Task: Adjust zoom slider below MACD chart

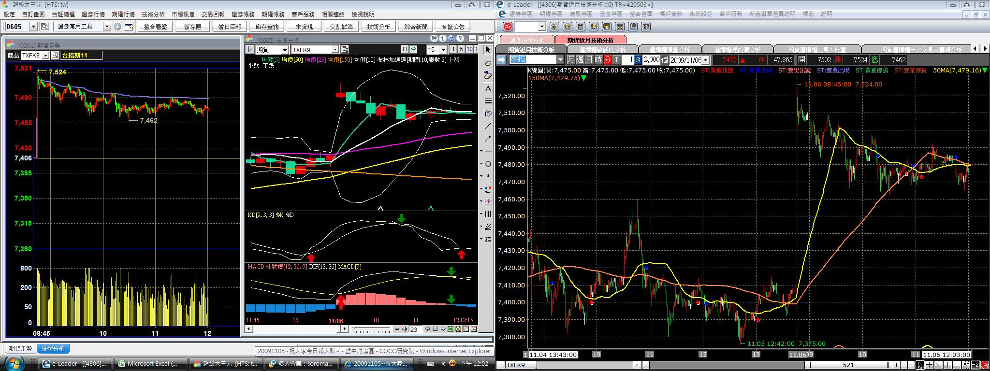Action: 371,329
